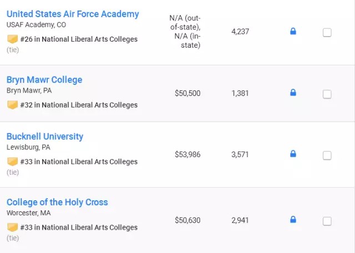
Task: Click Bucknell University's $53,986 tuition value
Action: pos(187,154)
